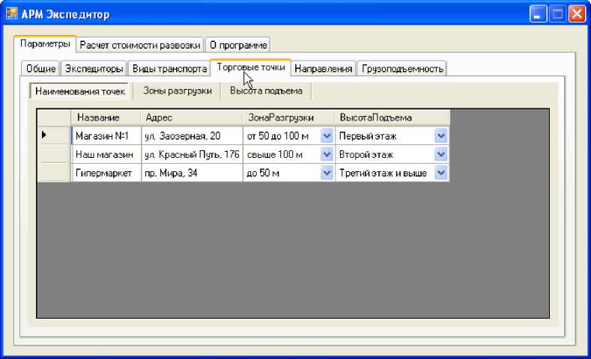Expand unload zone dropdown for Наш магазин
The image size is (591, 359).
[x=327, y=155]
